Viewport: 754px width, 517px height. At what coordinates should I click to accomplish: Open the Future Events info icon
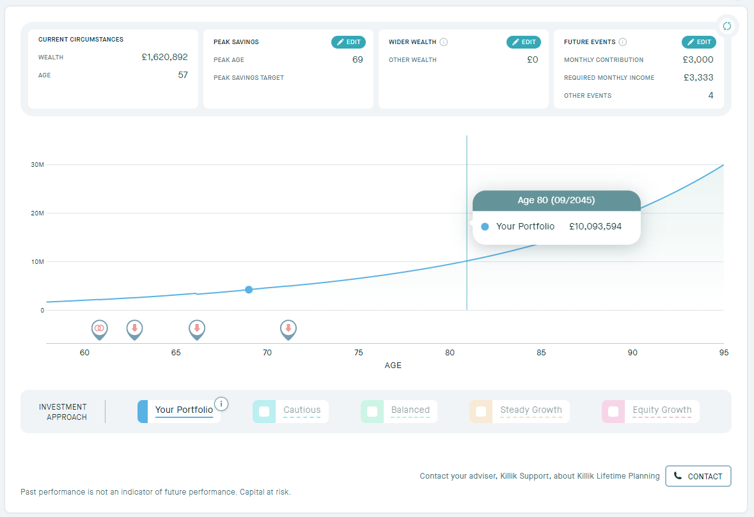tap(623, 42)
